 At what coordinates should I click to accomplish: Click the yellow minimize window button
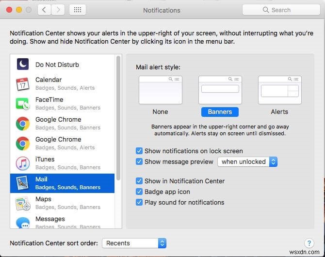19,10
